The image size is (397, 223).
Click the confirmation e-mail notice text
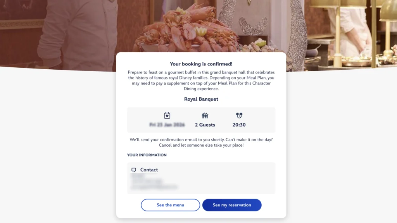(201, 142)
